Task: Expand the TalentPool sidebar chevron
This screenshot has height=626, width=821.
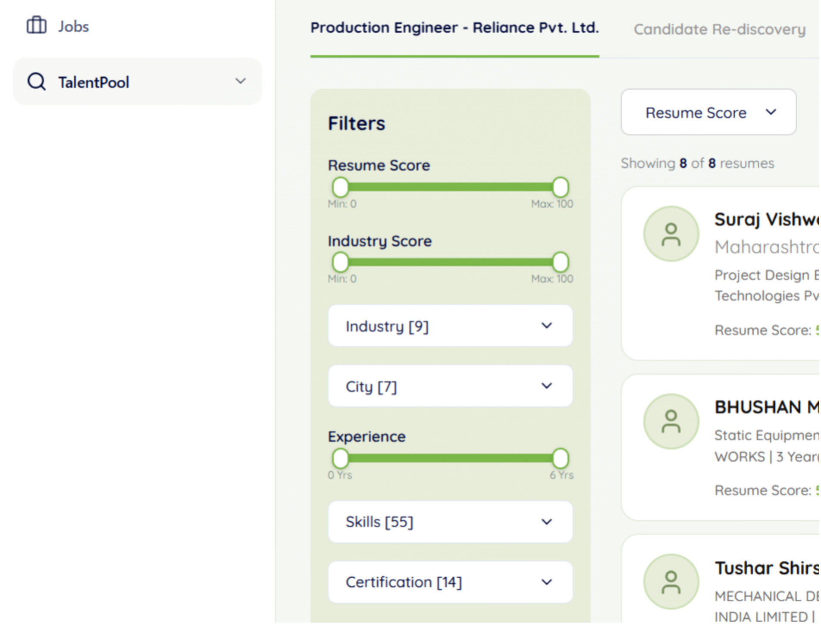Action: point(241,81)
